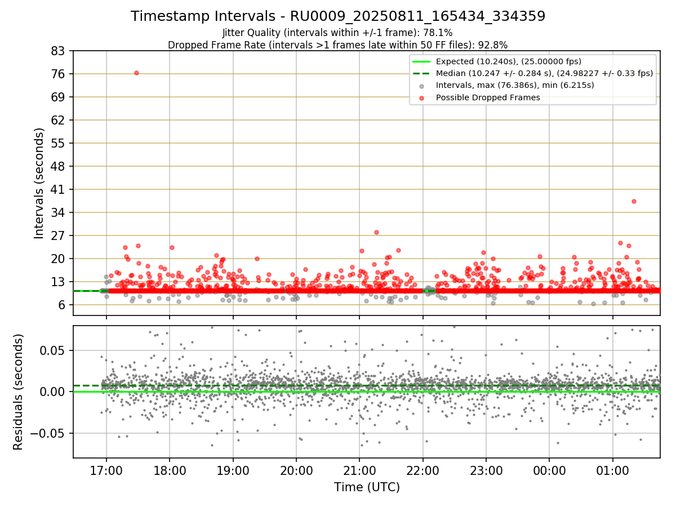Click the plot title Timestamp Intervals - RU0009_20250811_165434_334359

coord(338,16)
